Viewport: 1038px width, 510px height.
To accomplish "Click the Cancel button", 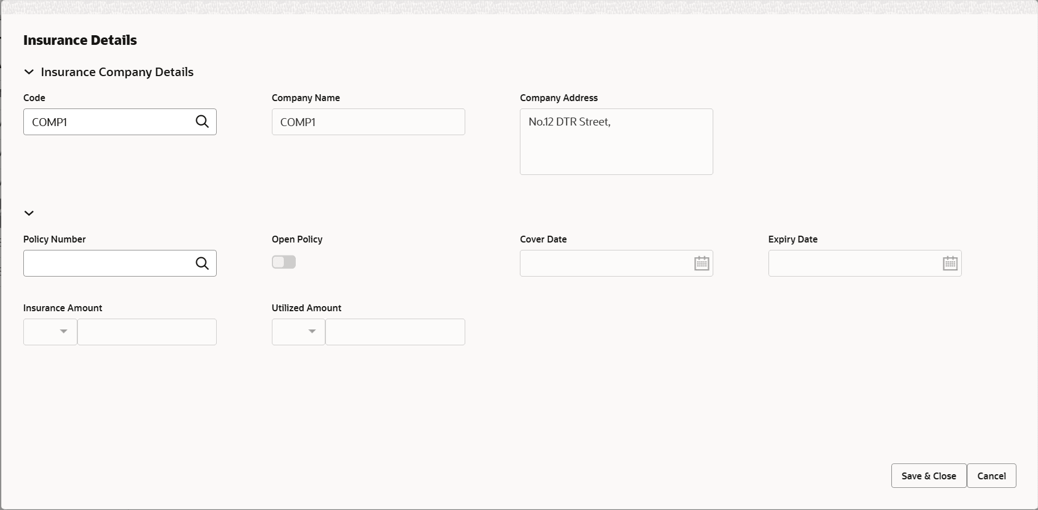I will [991, 476].
